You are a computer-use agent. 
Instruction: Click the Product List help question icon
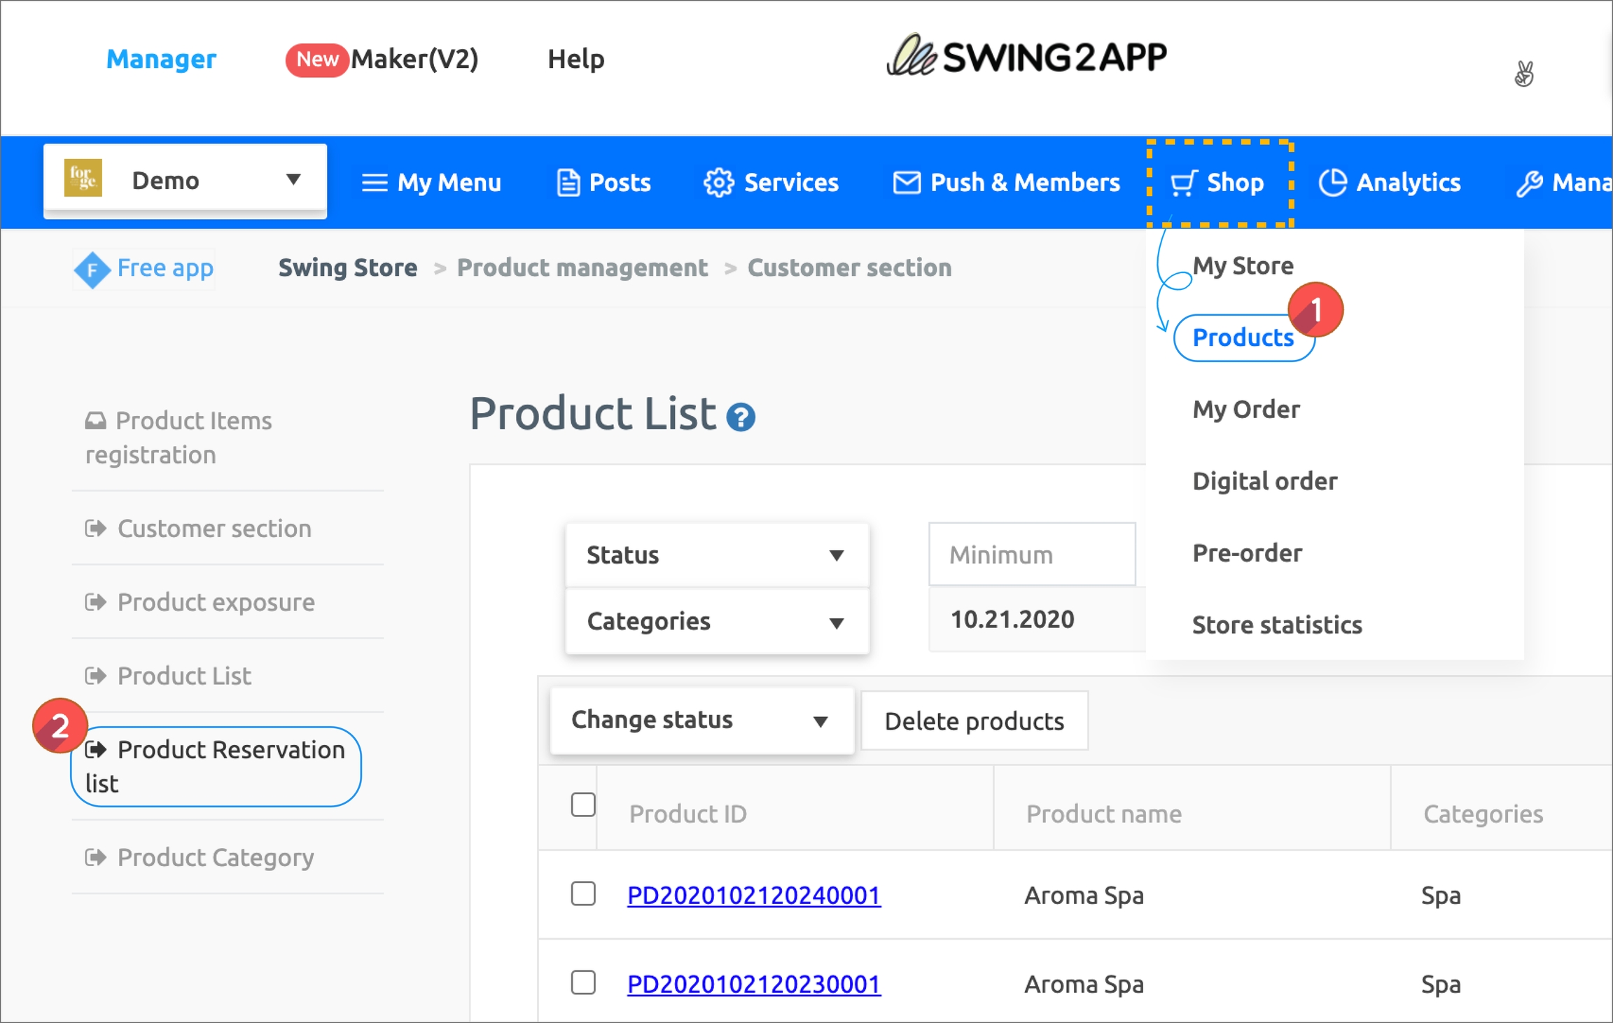(x=741, y=417)
